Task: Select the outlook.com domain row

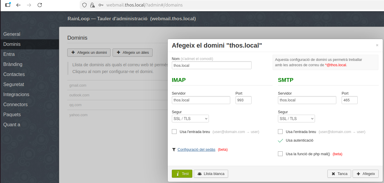Action: point(117,95)
